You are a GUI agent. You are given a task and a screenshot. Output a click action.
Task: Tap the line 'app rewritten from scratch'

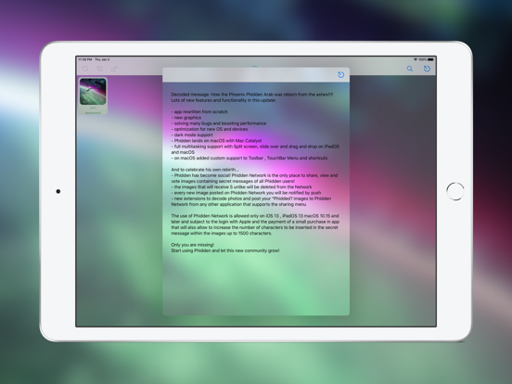[199, 111]
